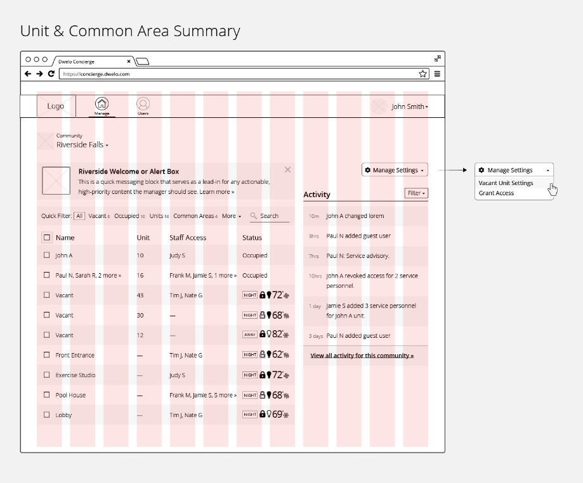This screenshot has height=483, width=583.
Task: Check the John A row checkbox
Action: click(x=46, y=255)
